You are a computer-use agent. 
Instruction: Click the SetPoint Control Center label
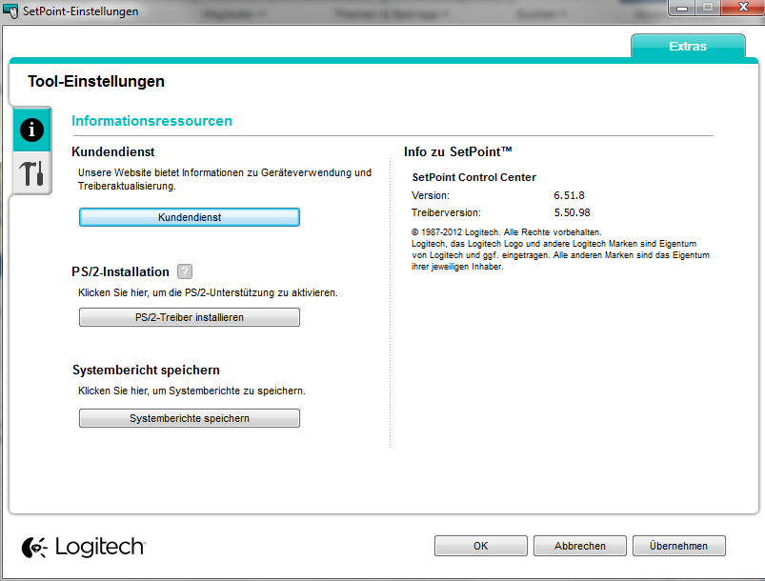(x=473, y=177)
